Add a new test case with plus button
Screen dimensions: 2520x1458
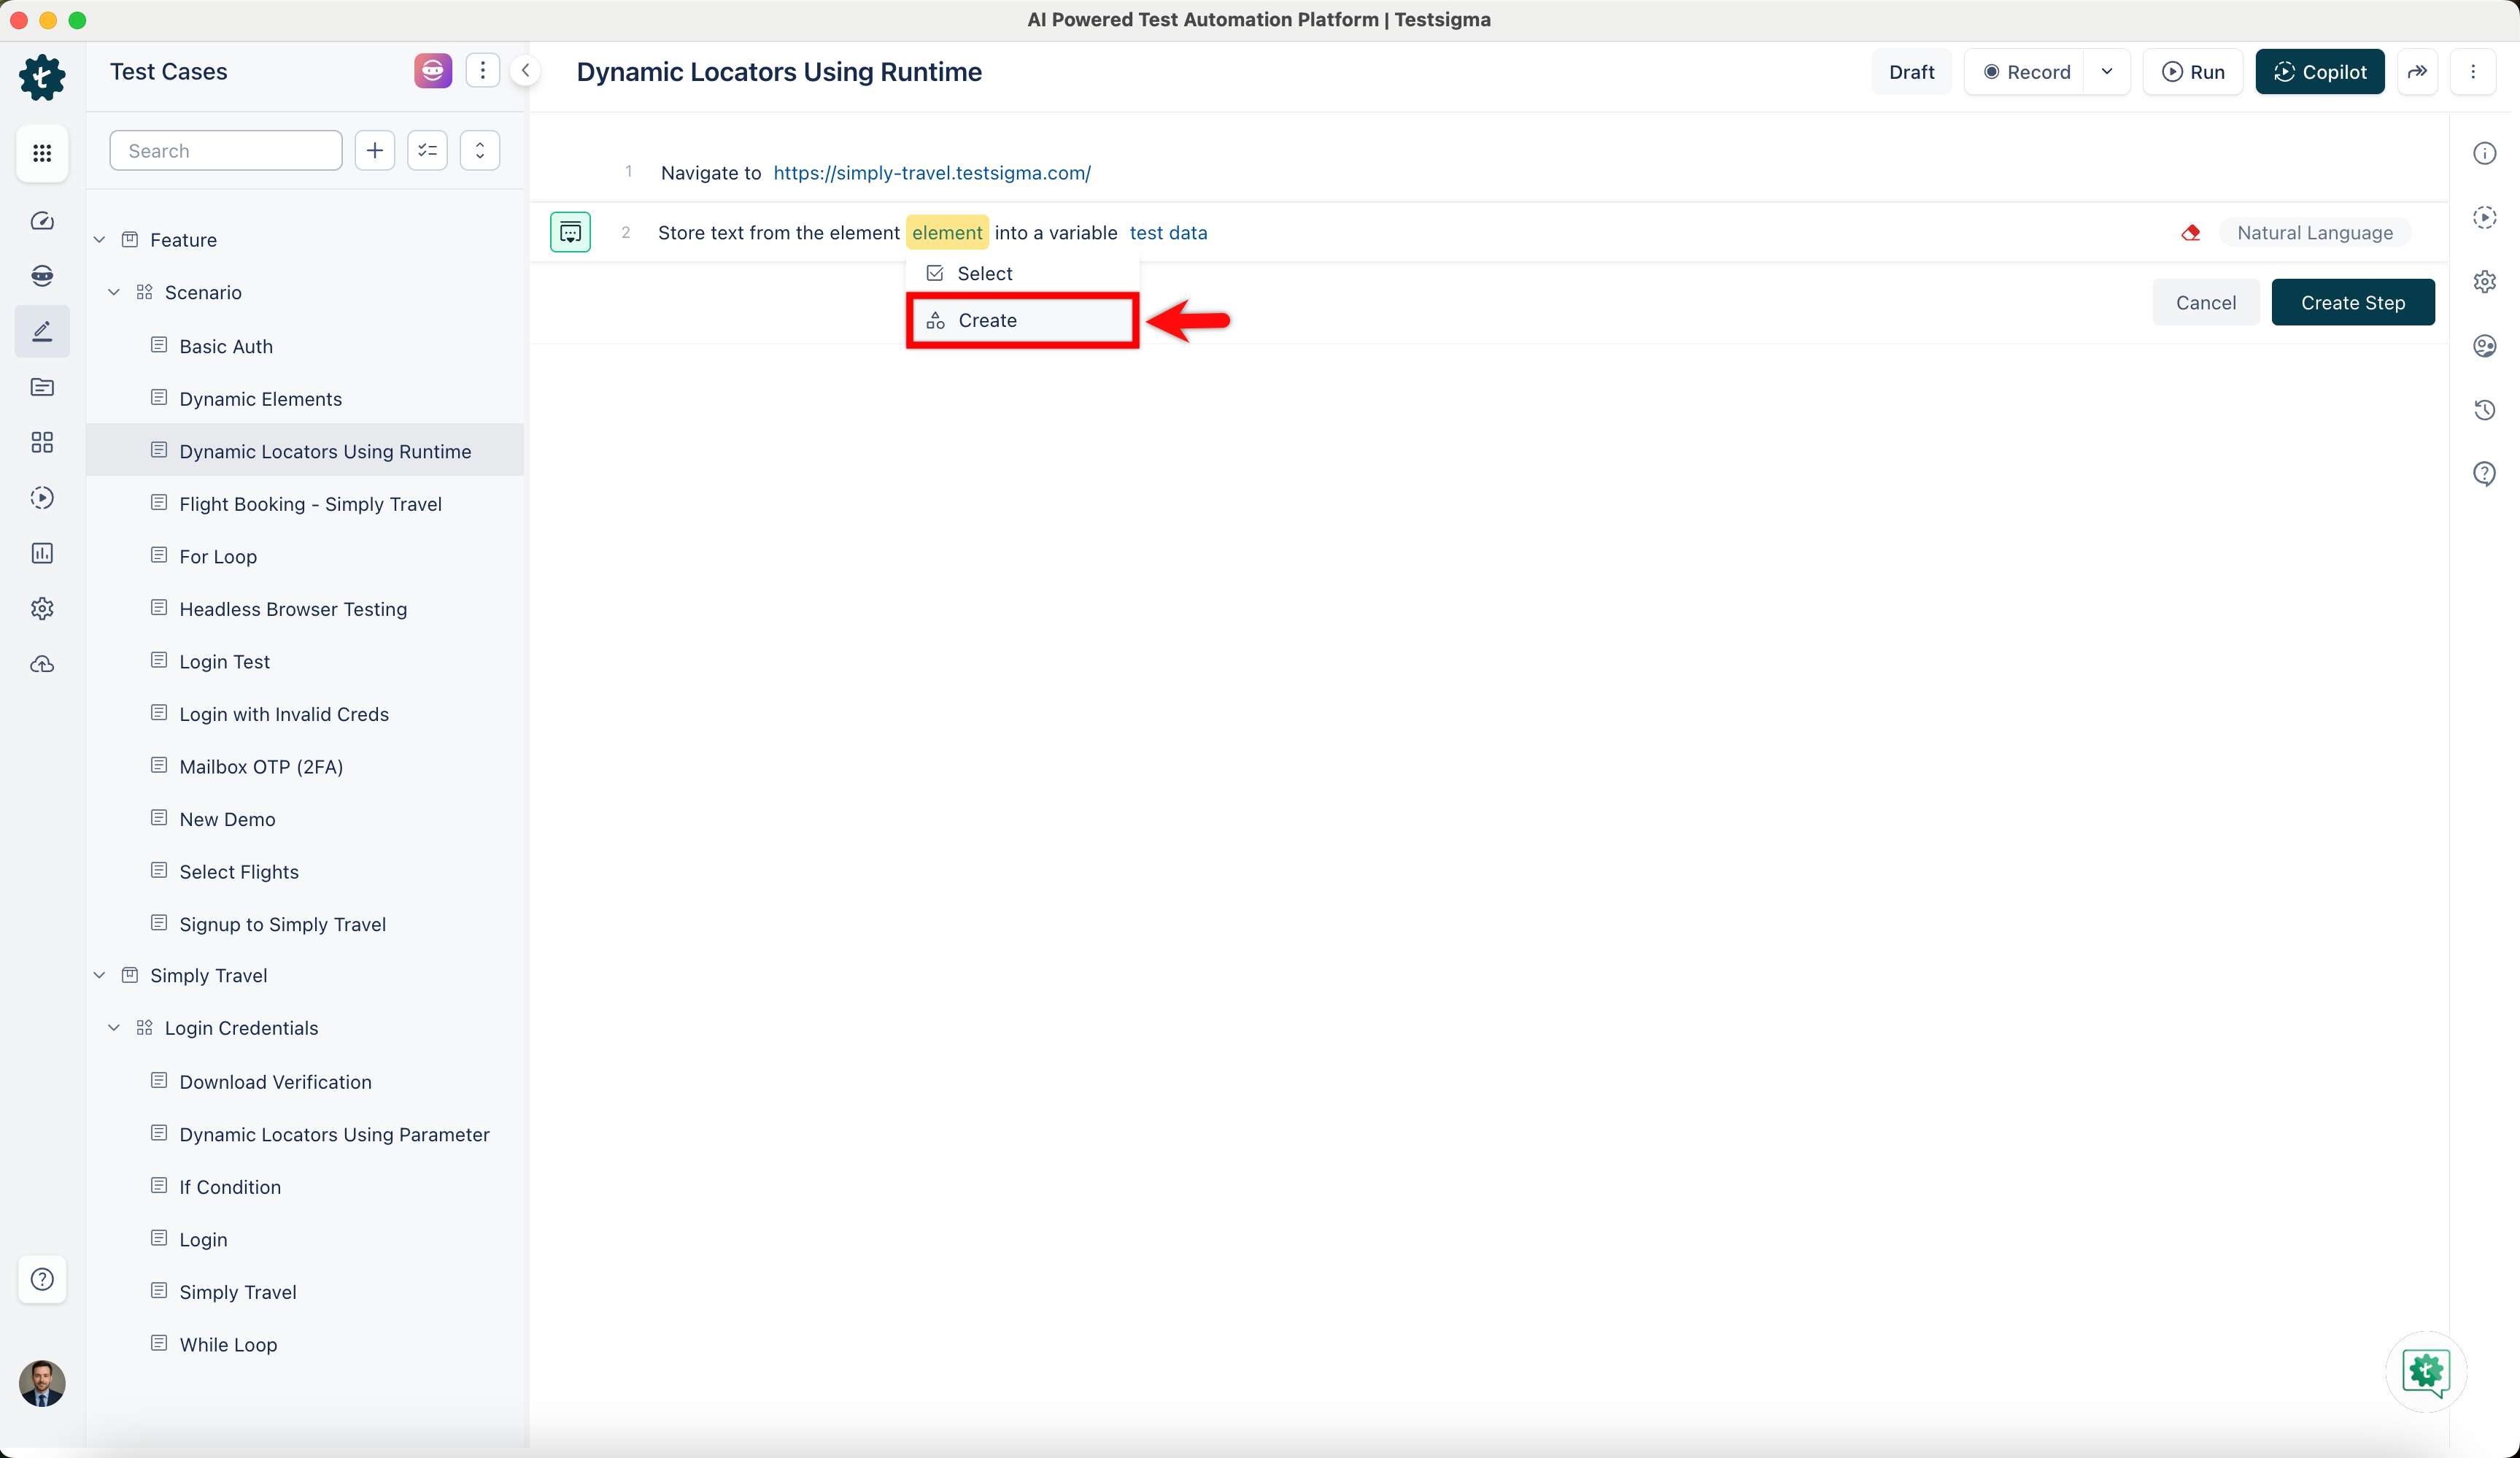click(375, 151)
